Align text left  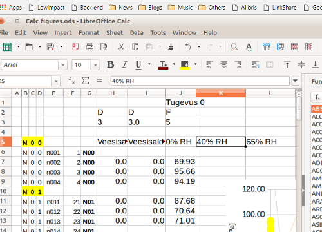[209, 64]
